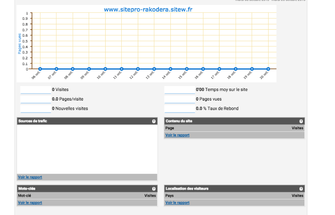
Task: Click the Page column header
Action: (170, 128)
